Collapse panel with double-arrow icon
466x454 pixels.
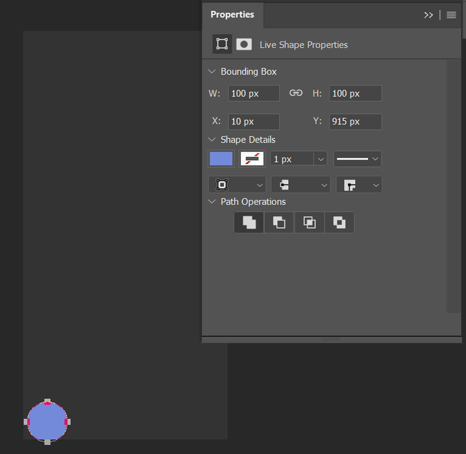tap(428, 15)
